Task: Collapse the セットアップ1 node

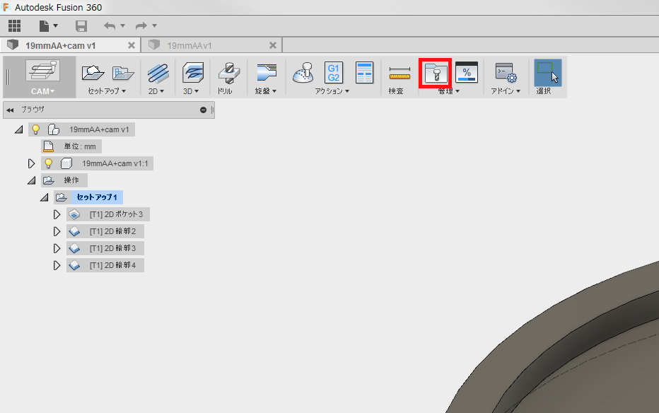Action: tap(44, 197)
